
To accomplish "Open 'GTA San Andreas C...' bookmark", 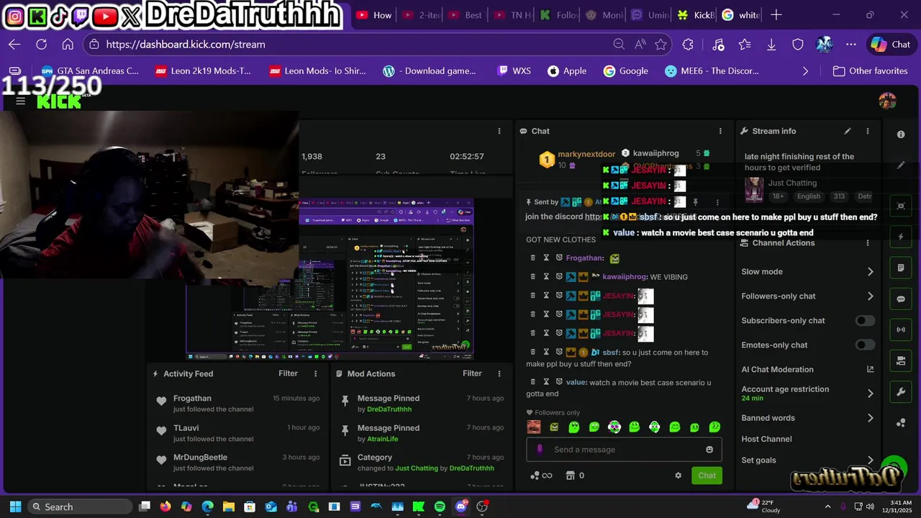I will 90,71.
